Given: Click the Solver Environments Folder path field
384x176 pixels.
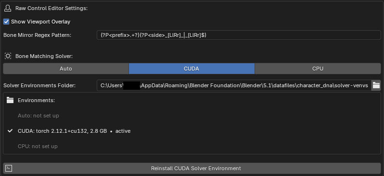Looking at the screenshot, I should [x=234, y=86].
